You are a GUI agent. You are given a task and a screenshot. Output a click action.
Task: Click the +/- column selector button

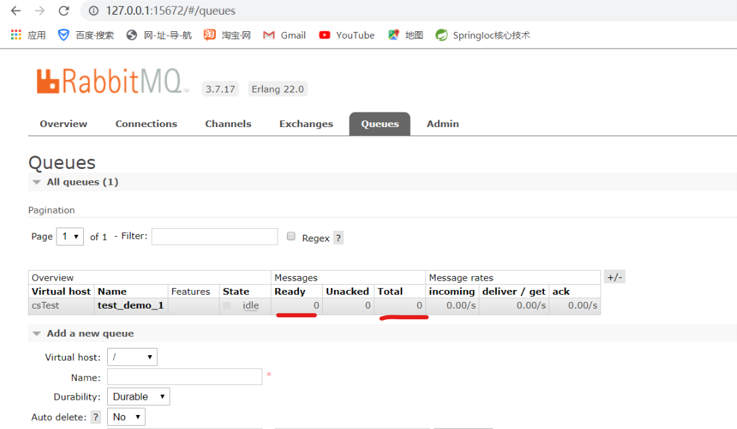[x=614, y=277]
